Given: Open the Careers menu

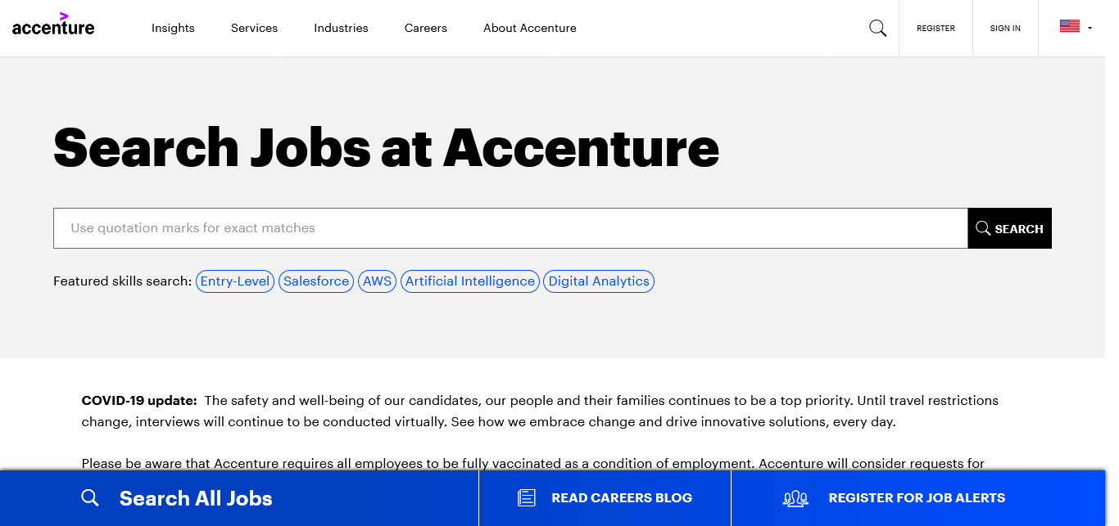Looking at the screenshot, I should pyautogui.click(x=425, y=28).
